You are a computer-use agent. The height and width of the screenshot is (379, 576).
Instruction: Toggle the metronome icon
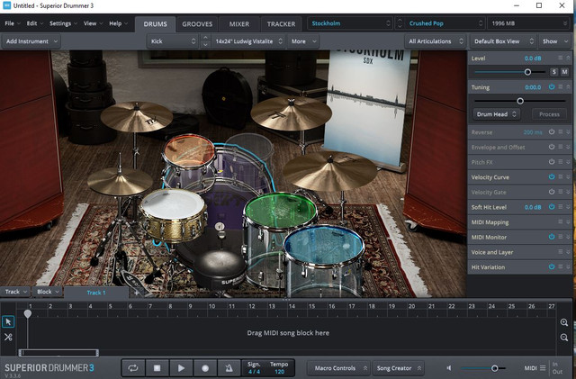(229, 368)
